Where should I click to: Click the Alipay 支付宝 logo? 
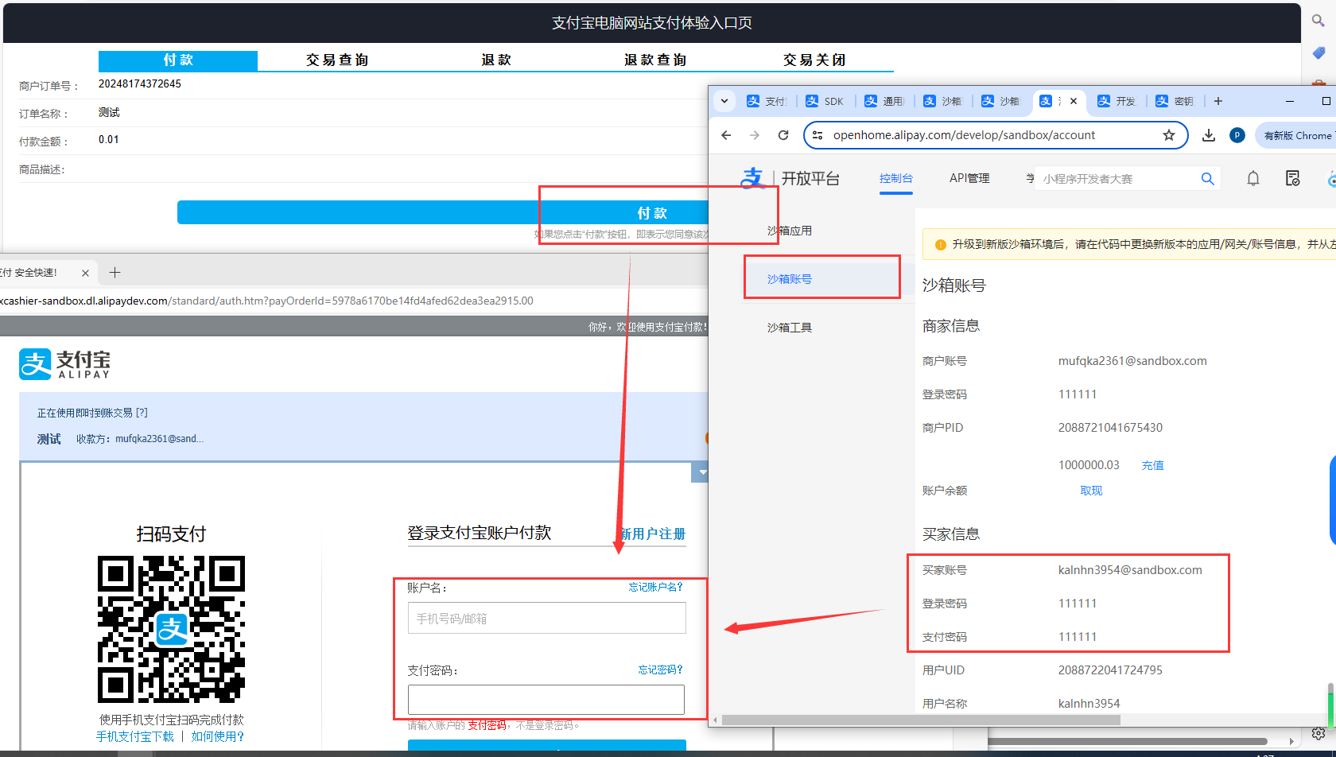(x=64, y=364)
